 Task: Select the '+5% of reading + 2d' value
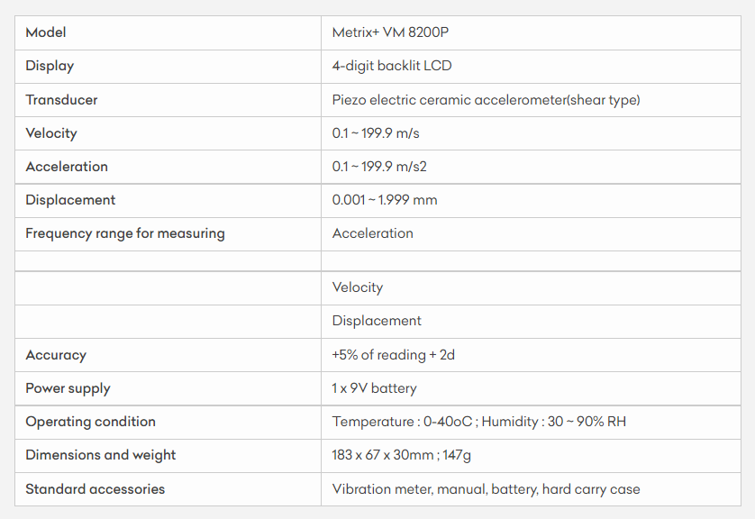click(x=393, y=355)
